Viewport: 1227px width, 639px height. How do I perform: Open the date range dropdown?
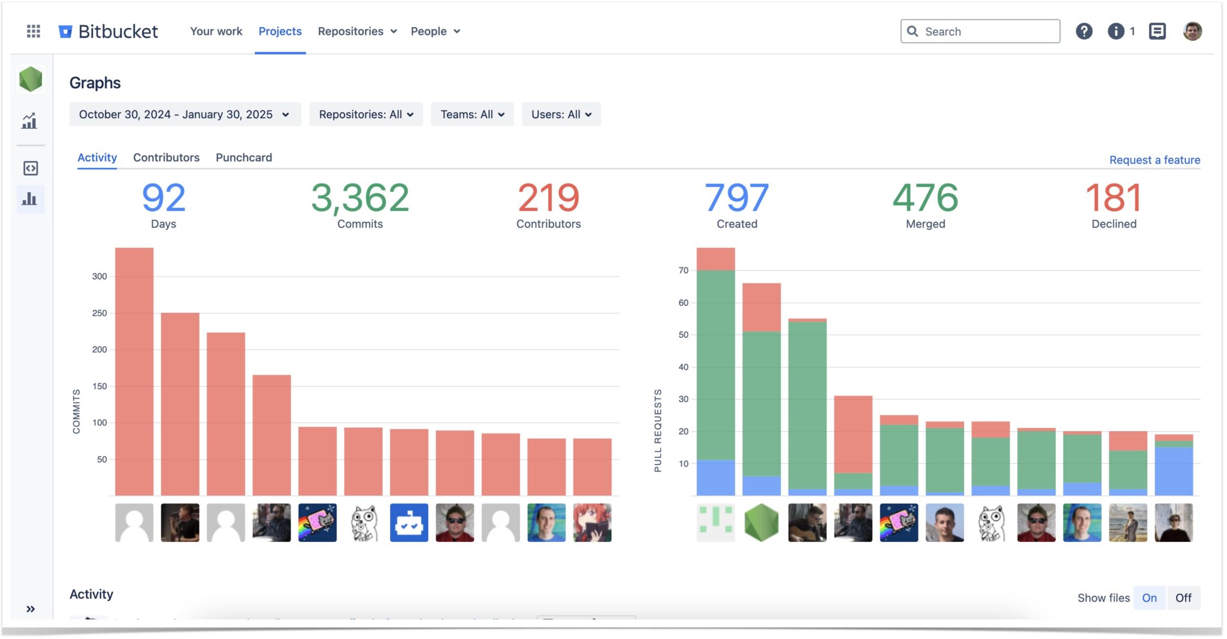tap(184, 114)
